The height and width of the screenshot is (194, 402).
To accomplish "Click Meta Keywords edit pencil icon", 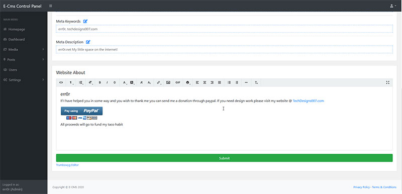I will click(85, 21).
